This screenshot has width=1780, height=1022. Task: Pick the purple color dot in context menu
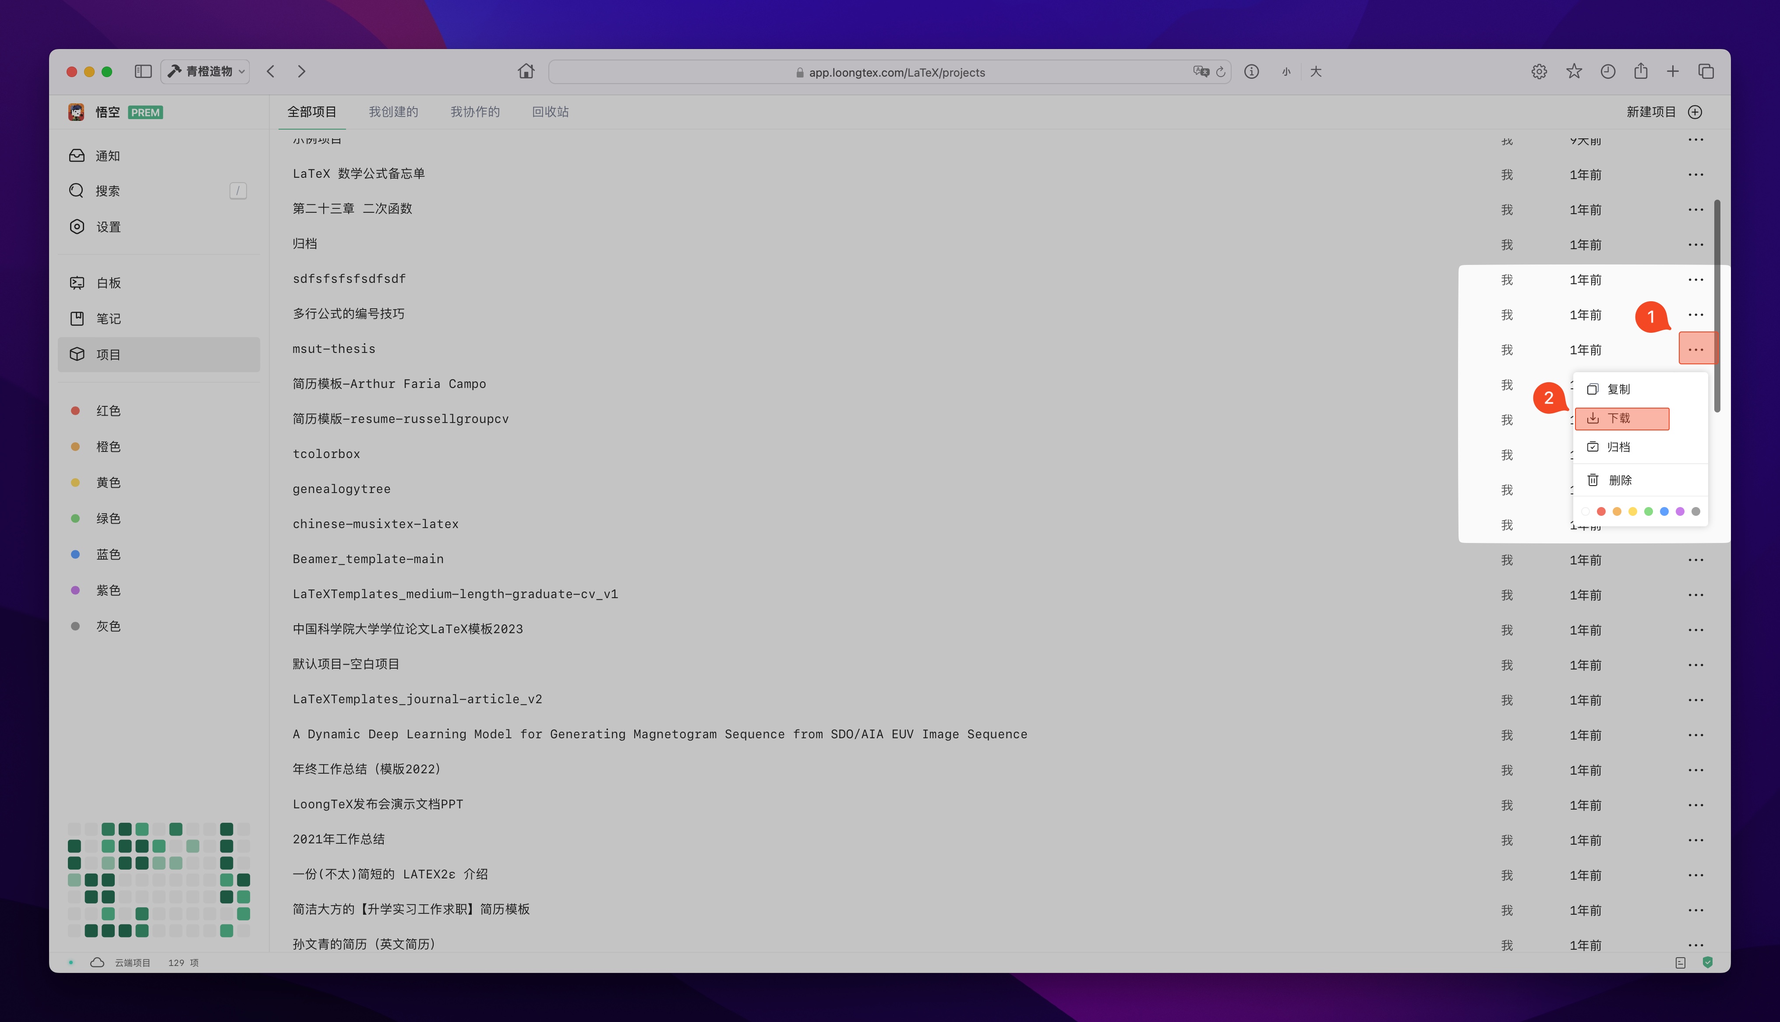tap(1680, 512)
